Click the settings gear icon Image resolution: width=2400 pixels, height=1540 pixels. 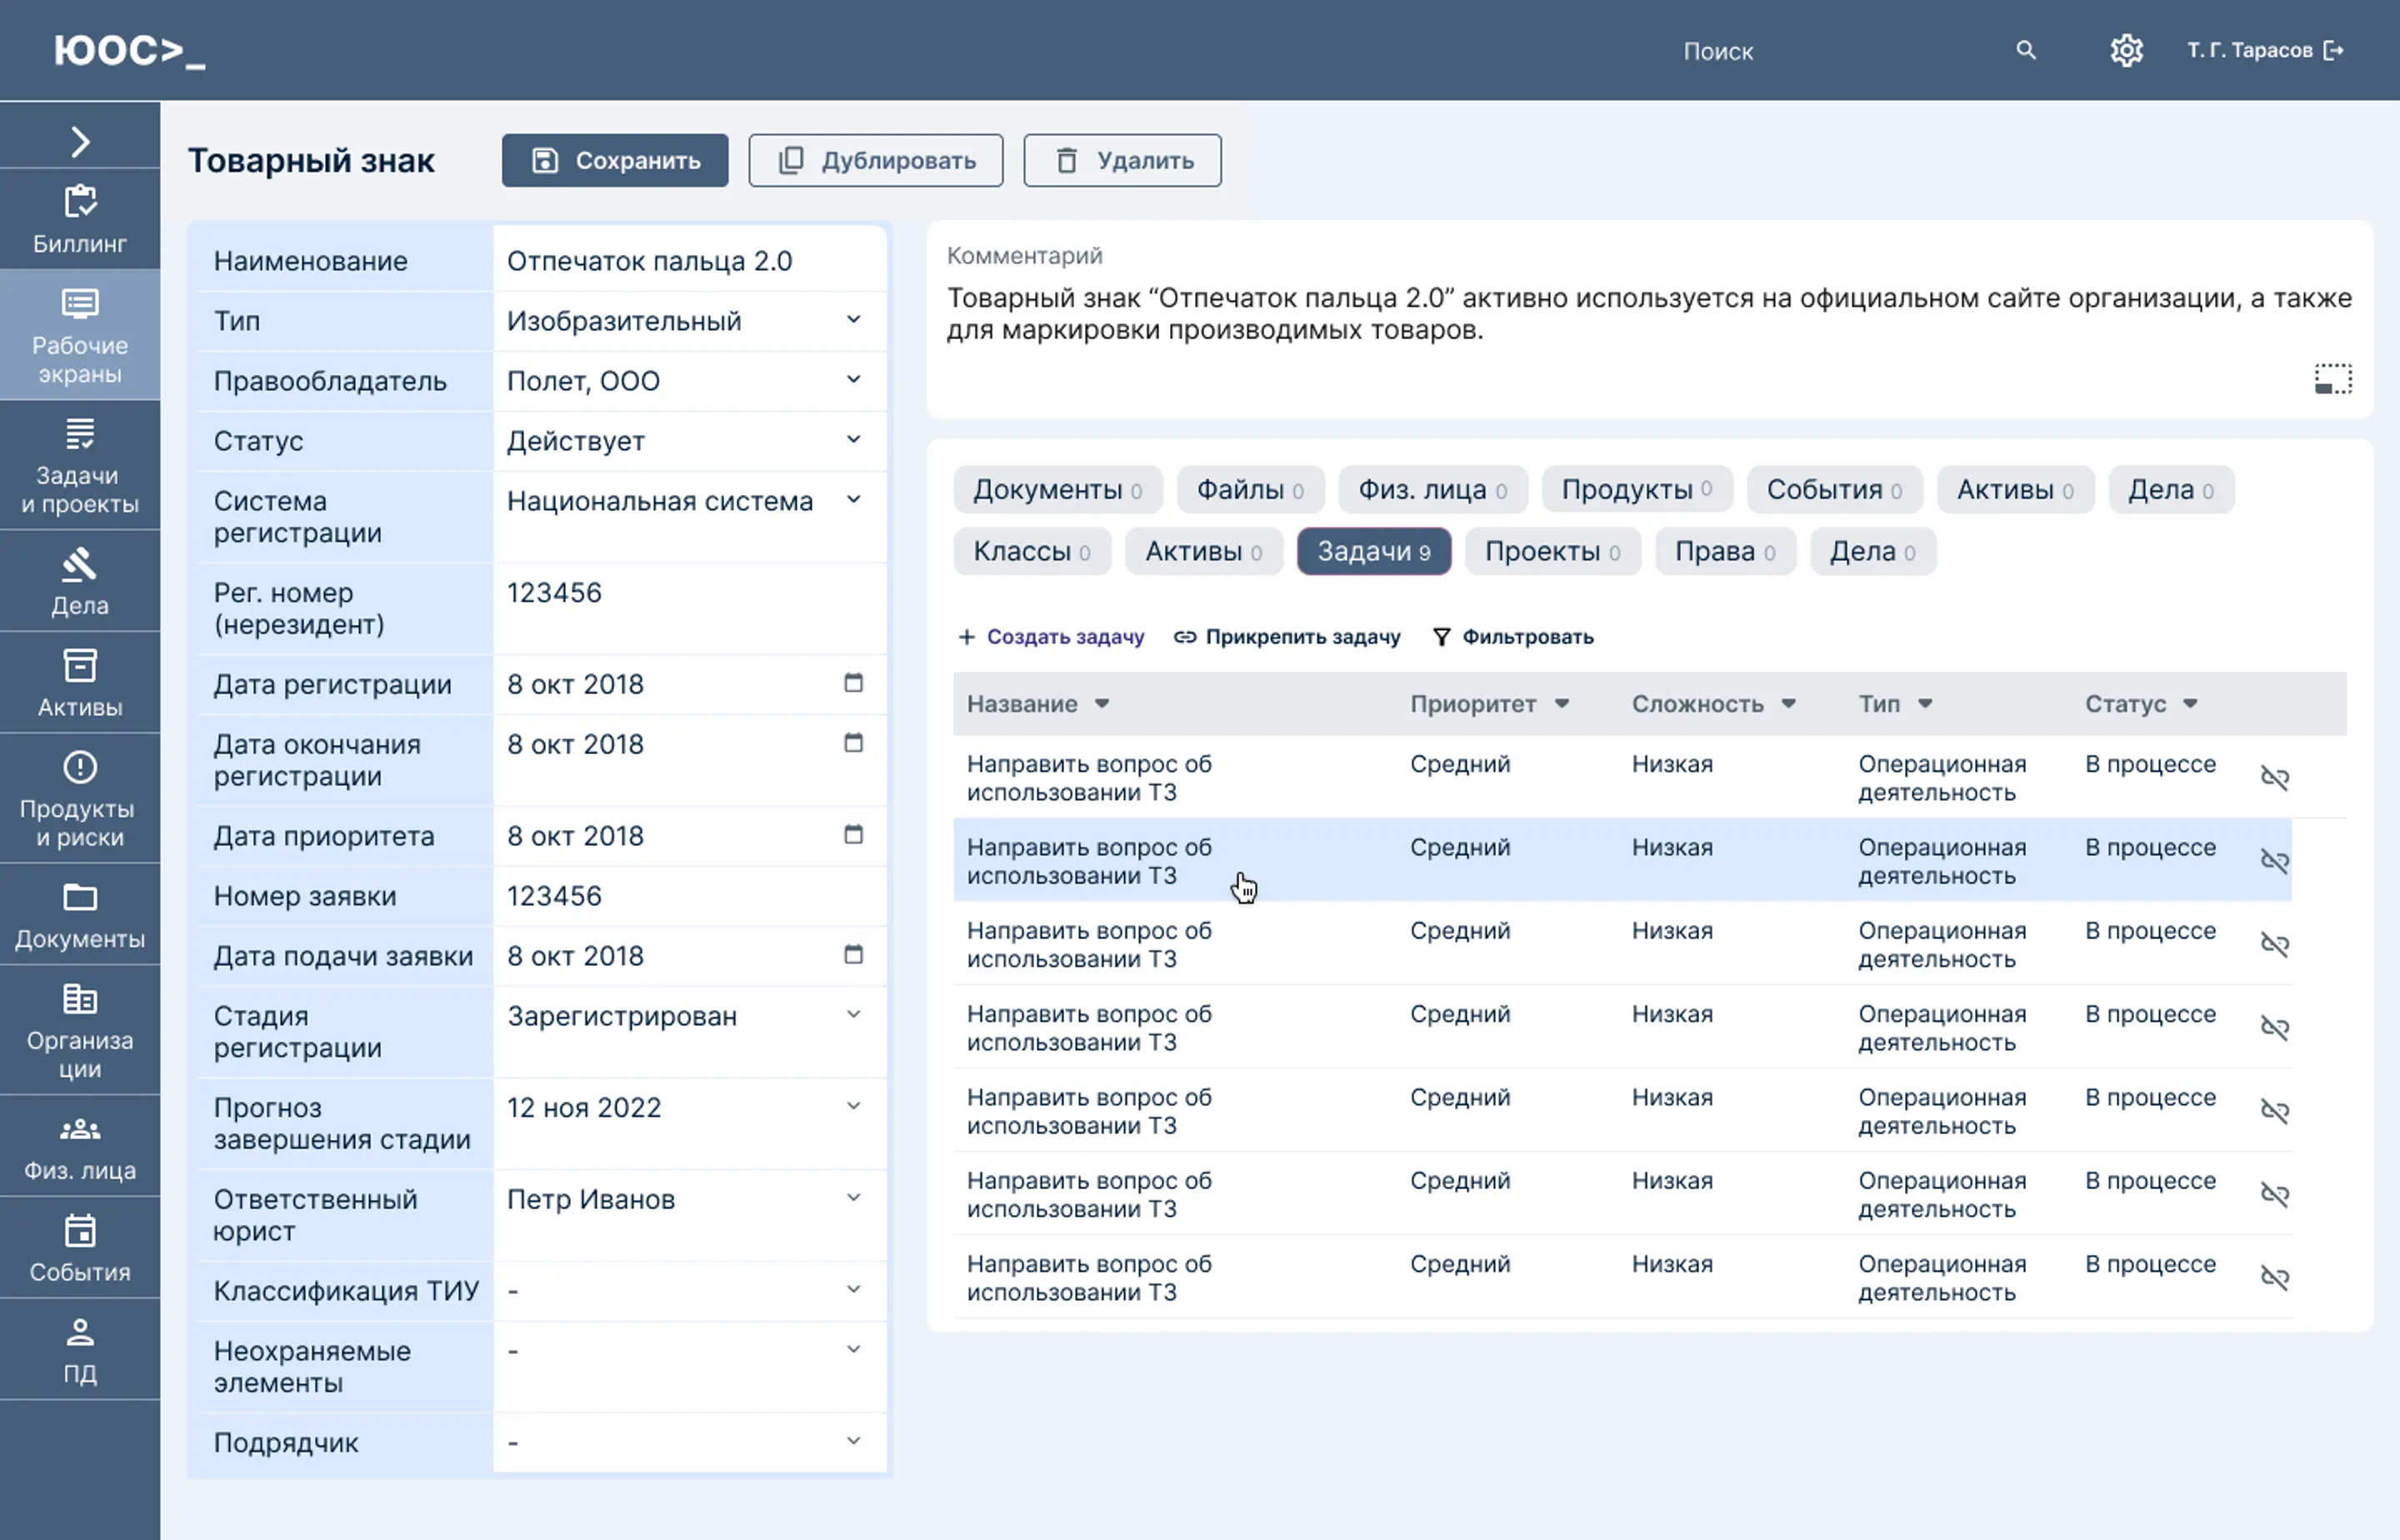click(x=2126, y=50)
